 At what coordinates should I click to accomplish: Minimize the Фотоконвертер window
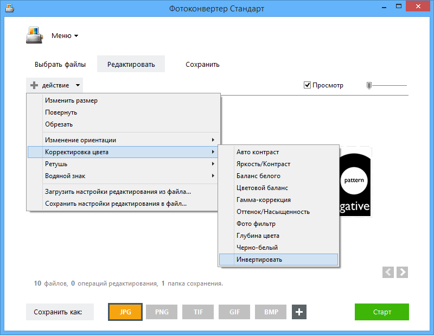pyautogui.click(x=384, y=7)
